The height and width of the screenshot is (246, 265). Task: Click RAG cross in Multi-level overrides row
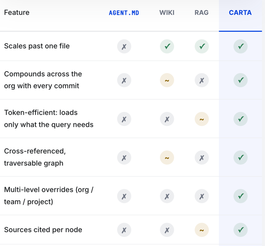pyautogui.click(x=202, y=196)
